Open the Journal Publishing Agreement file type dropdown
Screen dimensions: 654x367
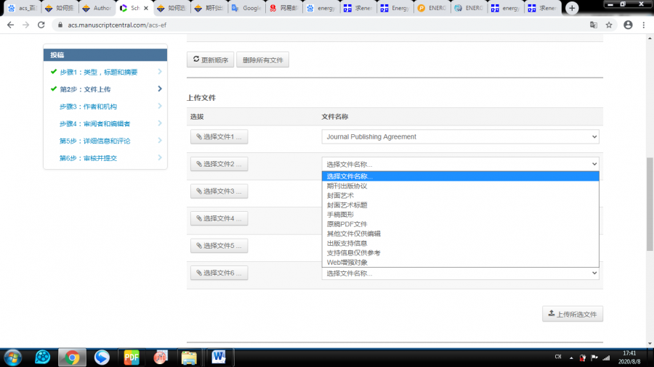click(460, 136)
